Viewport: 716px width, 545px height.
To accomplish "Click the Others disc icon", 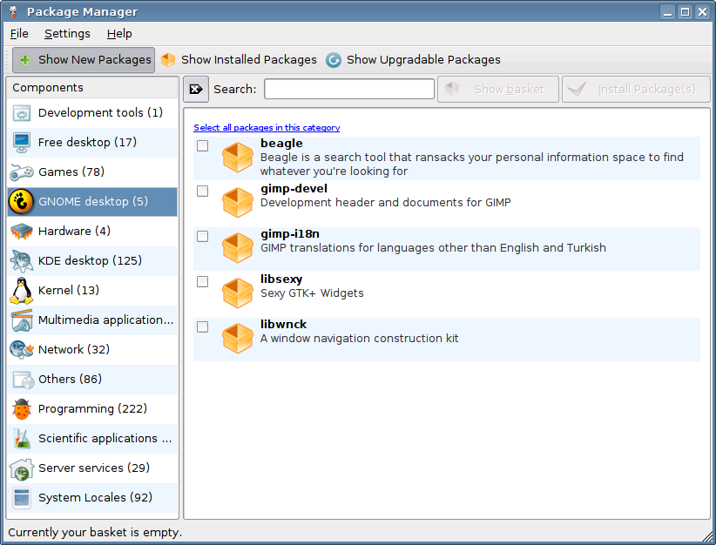I will coord(24,380).
